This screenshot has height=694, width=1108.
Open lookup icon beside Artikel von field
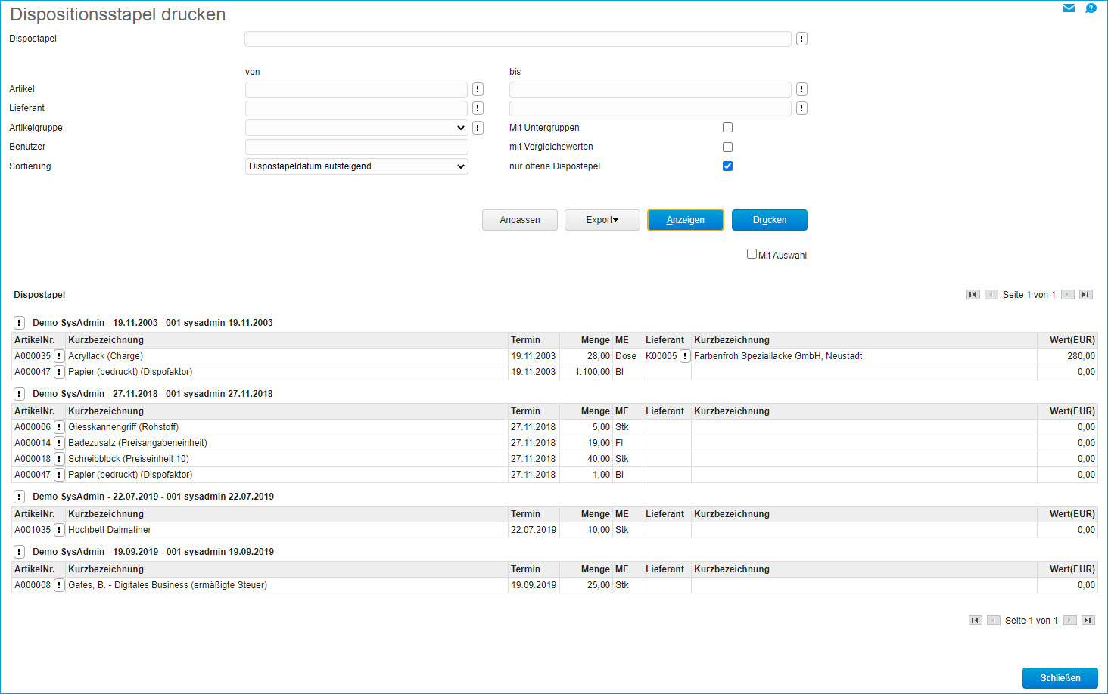478,89
